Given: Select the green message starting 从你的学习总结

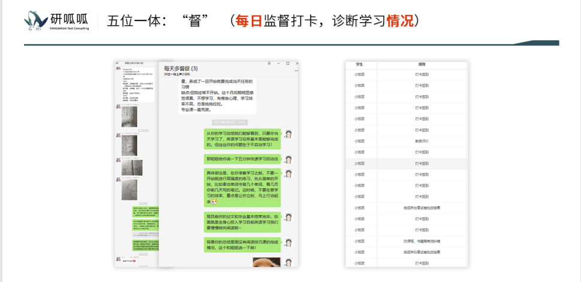Looking at the screenshot, I should point(242,139).
